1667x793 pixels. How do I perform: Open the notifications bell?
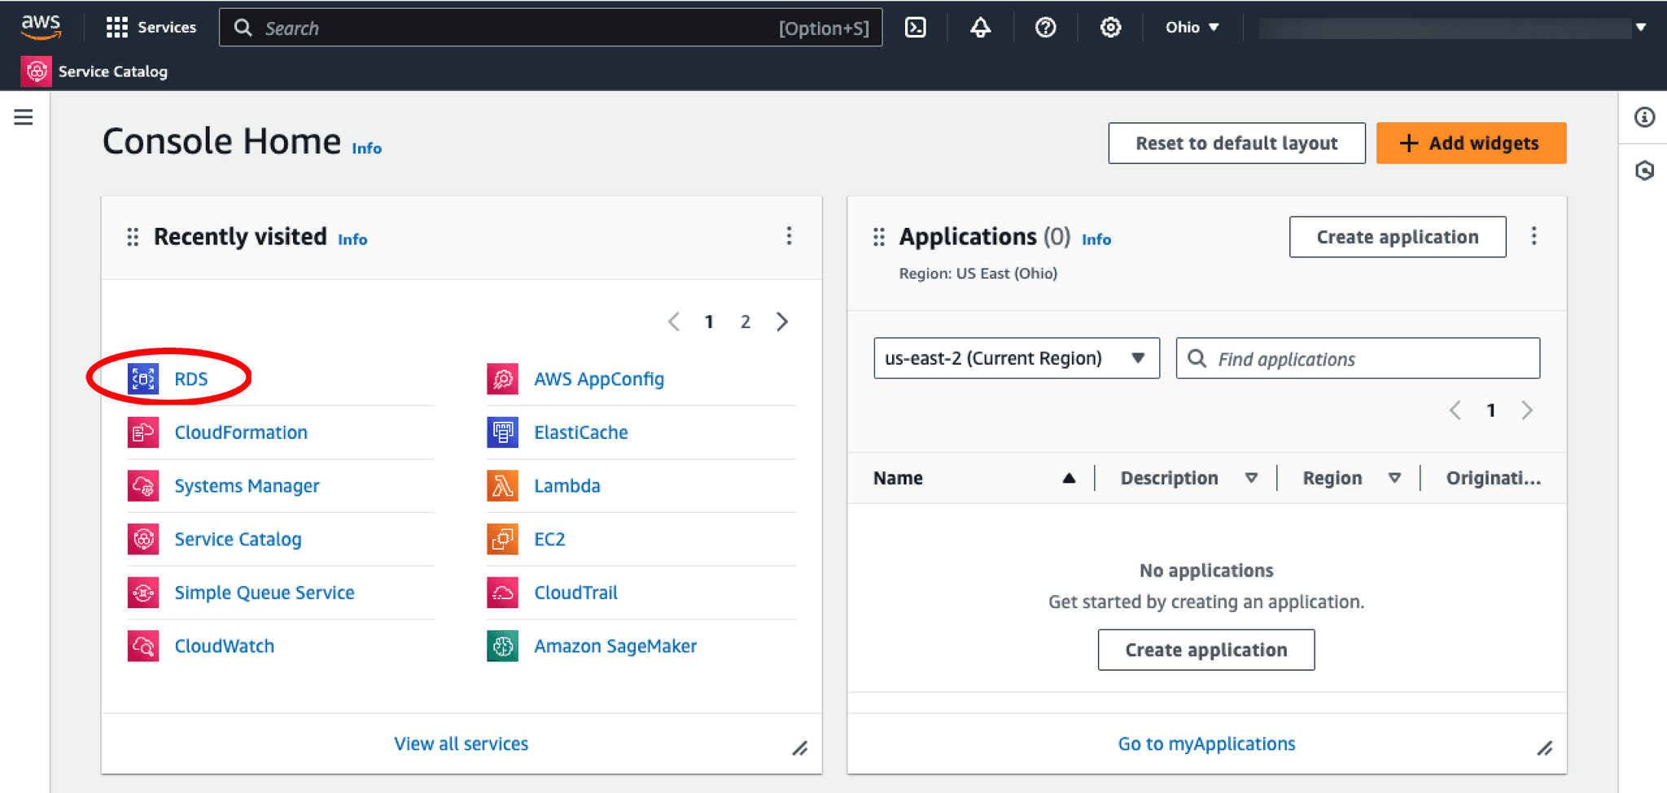coord(981,28)
